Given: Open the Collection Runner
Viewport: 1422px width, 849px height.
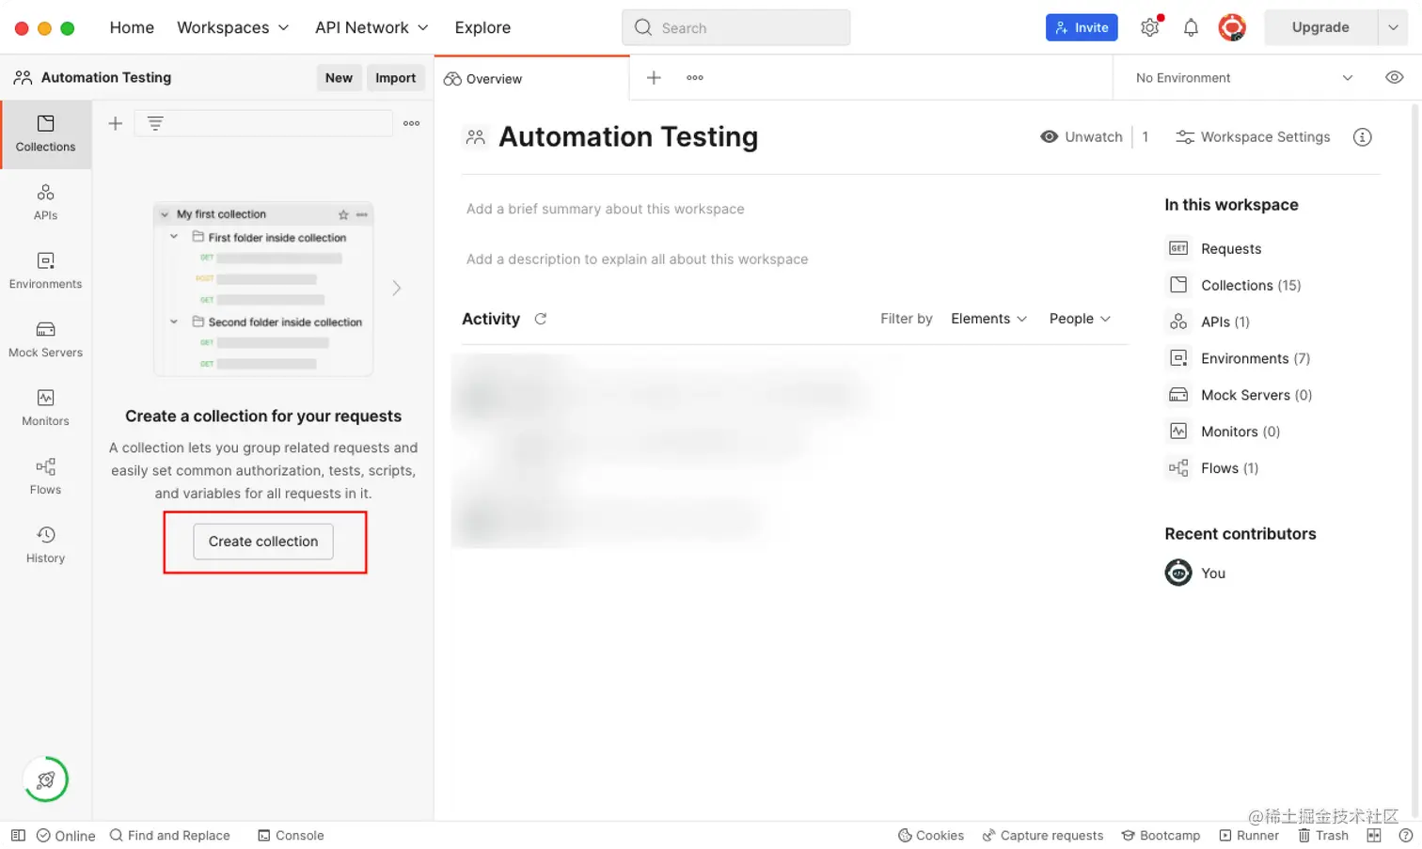Looking at the screenshot, I should (x=1249, y=835).
